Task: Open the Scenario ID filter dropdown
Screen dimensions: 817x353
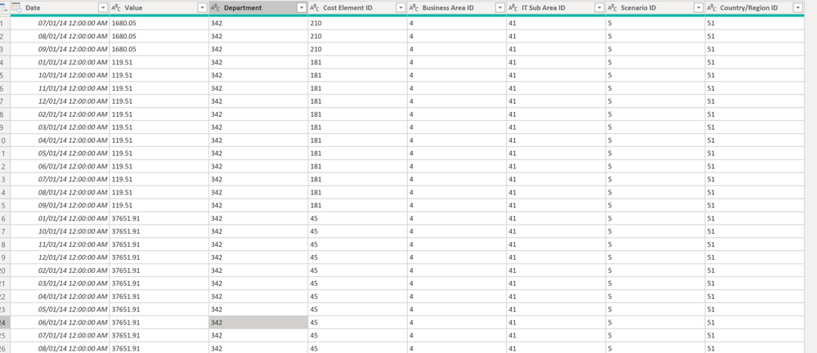Action: [698, 8]
